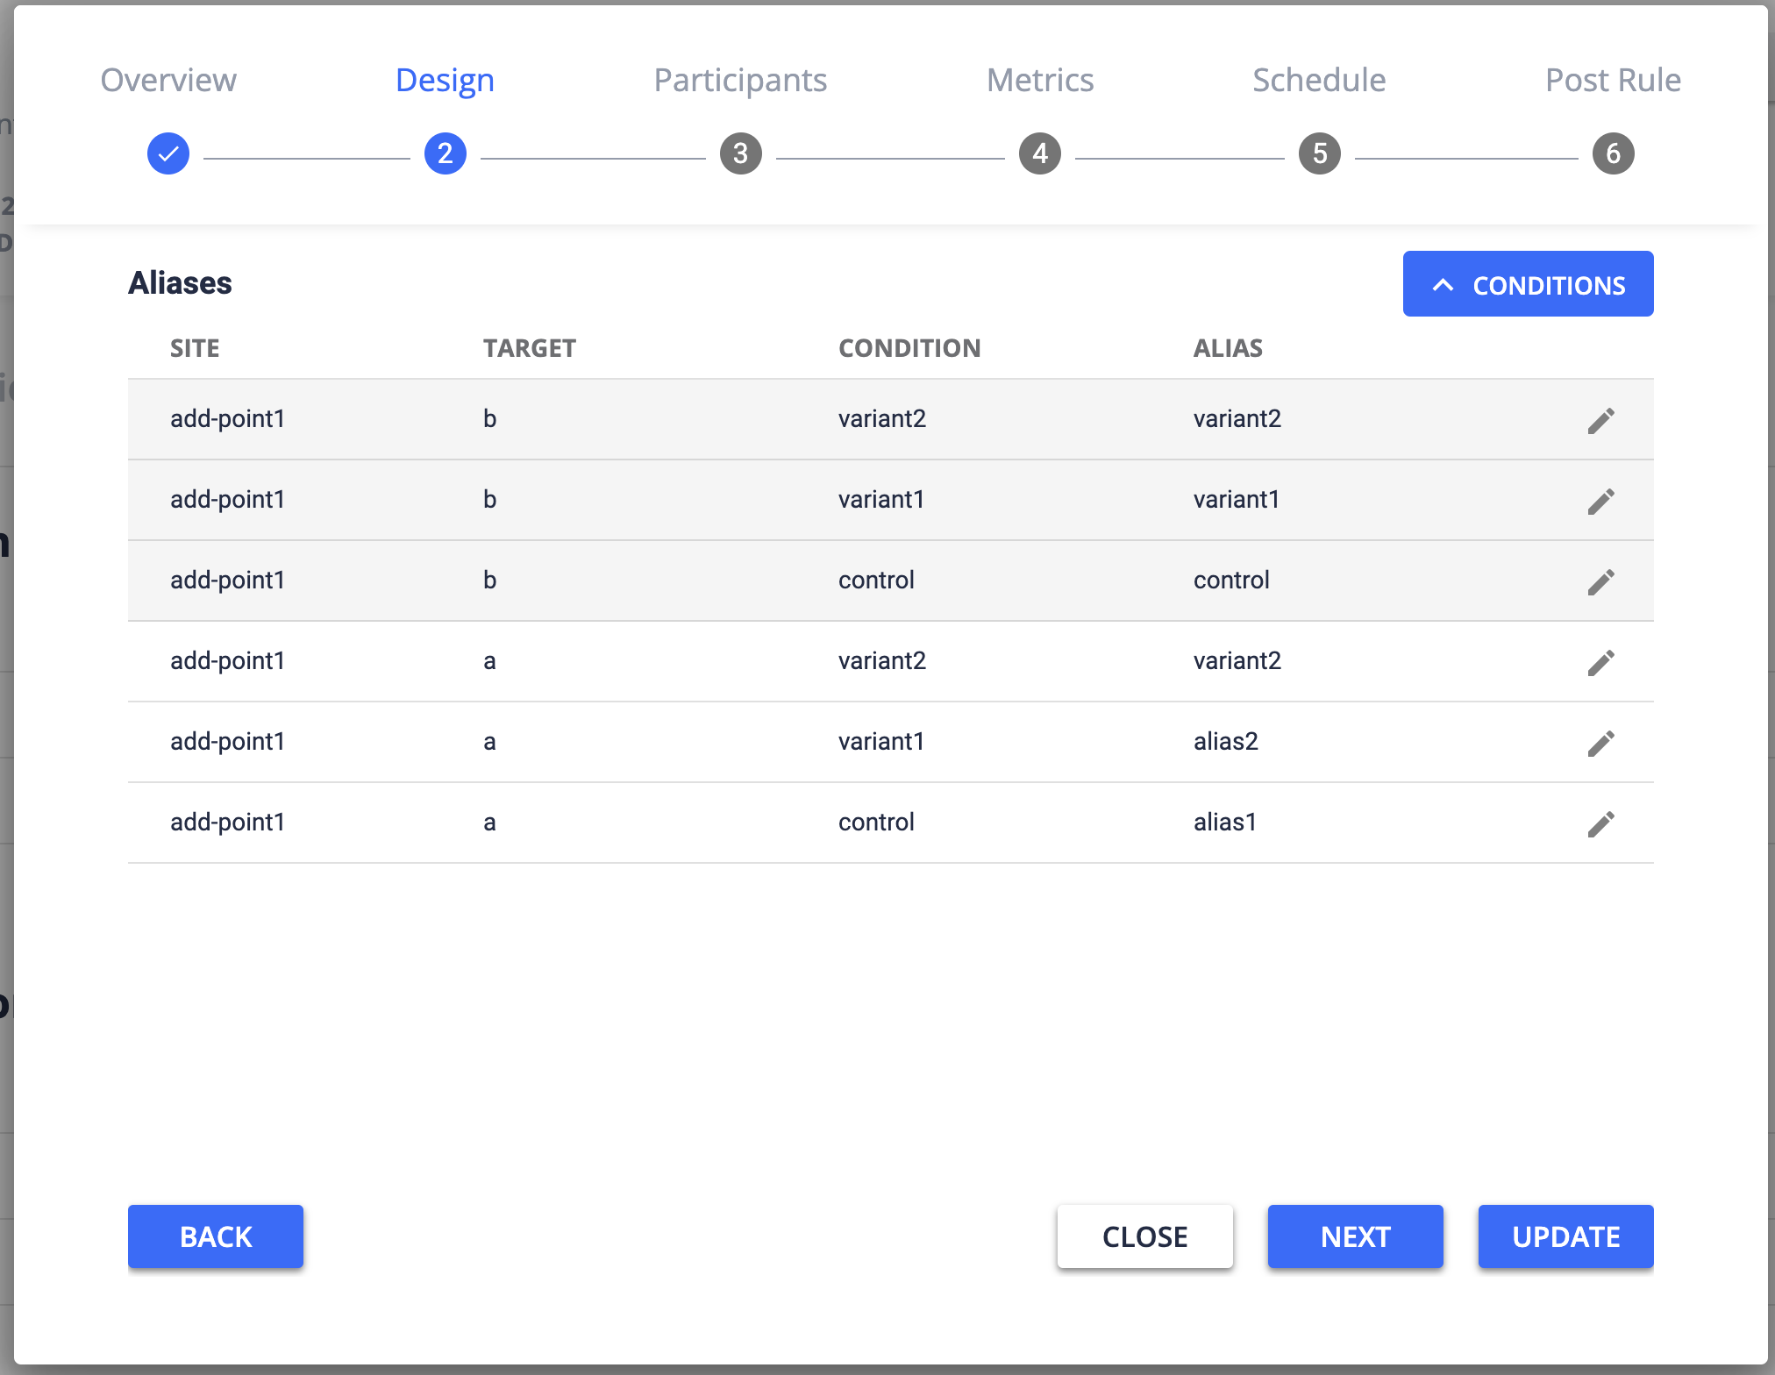Select the Overview wizard step

pos(168,80)
